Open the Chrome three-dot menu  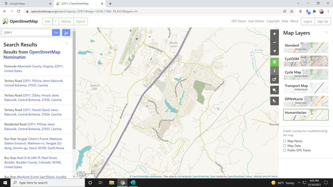328,11
